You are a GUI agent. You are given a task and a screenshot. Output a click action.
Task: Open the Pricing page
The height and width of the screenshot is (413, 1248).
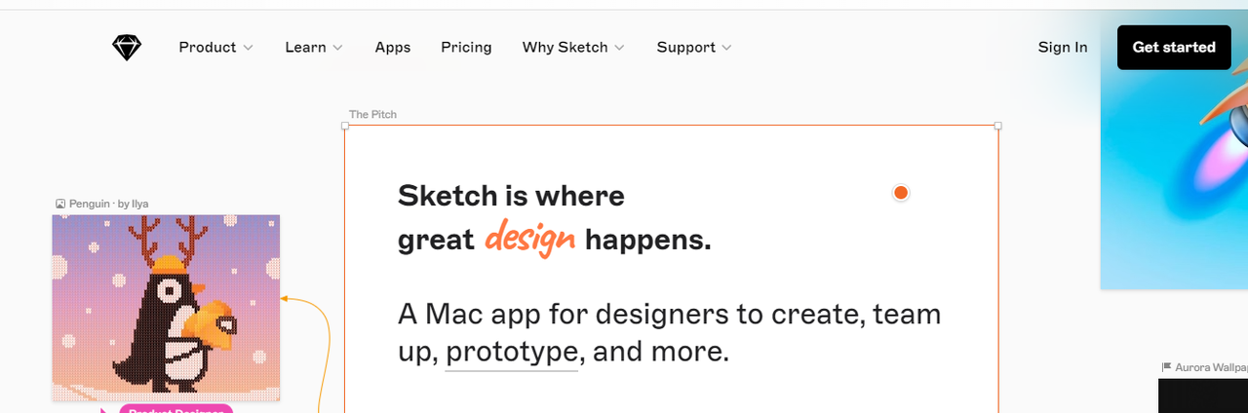click(466, 48)
